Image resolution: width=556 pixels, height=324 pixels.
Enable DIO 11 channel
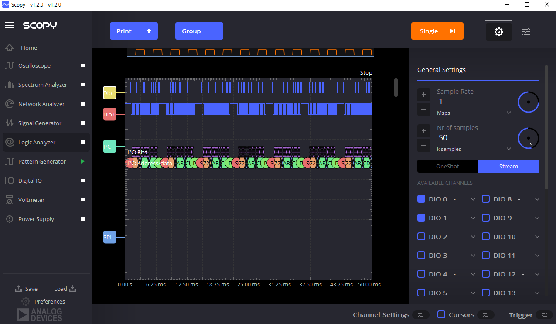click(486, 255)
